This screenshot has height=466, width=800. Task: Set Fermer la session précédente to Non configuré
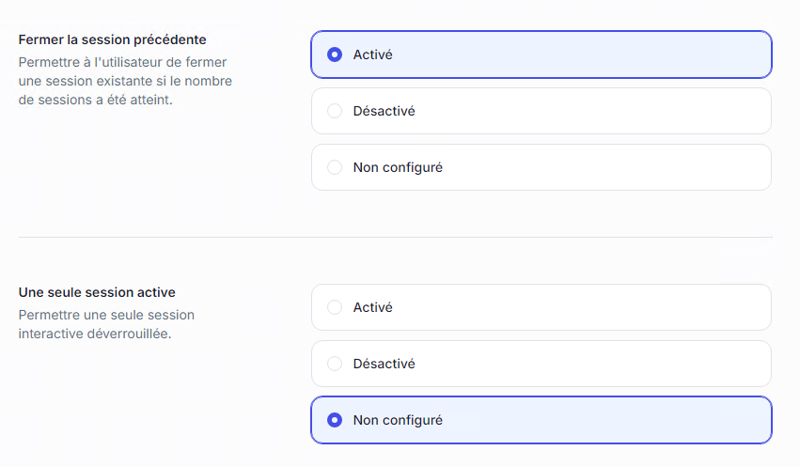point(334,167)
